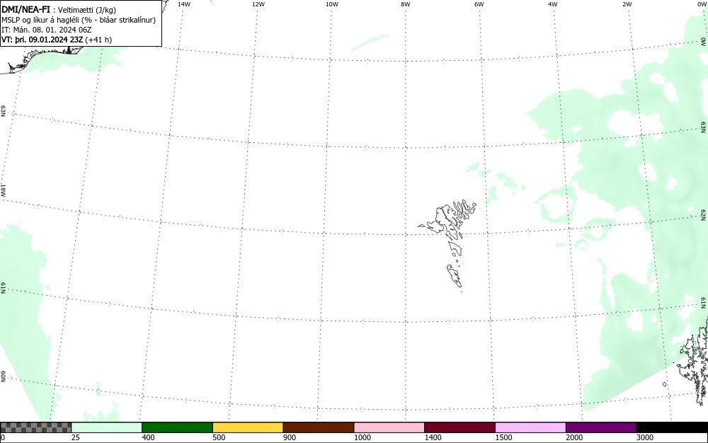Click the 14W longitude label
The image size is (708, 443).
pos(184,4)
